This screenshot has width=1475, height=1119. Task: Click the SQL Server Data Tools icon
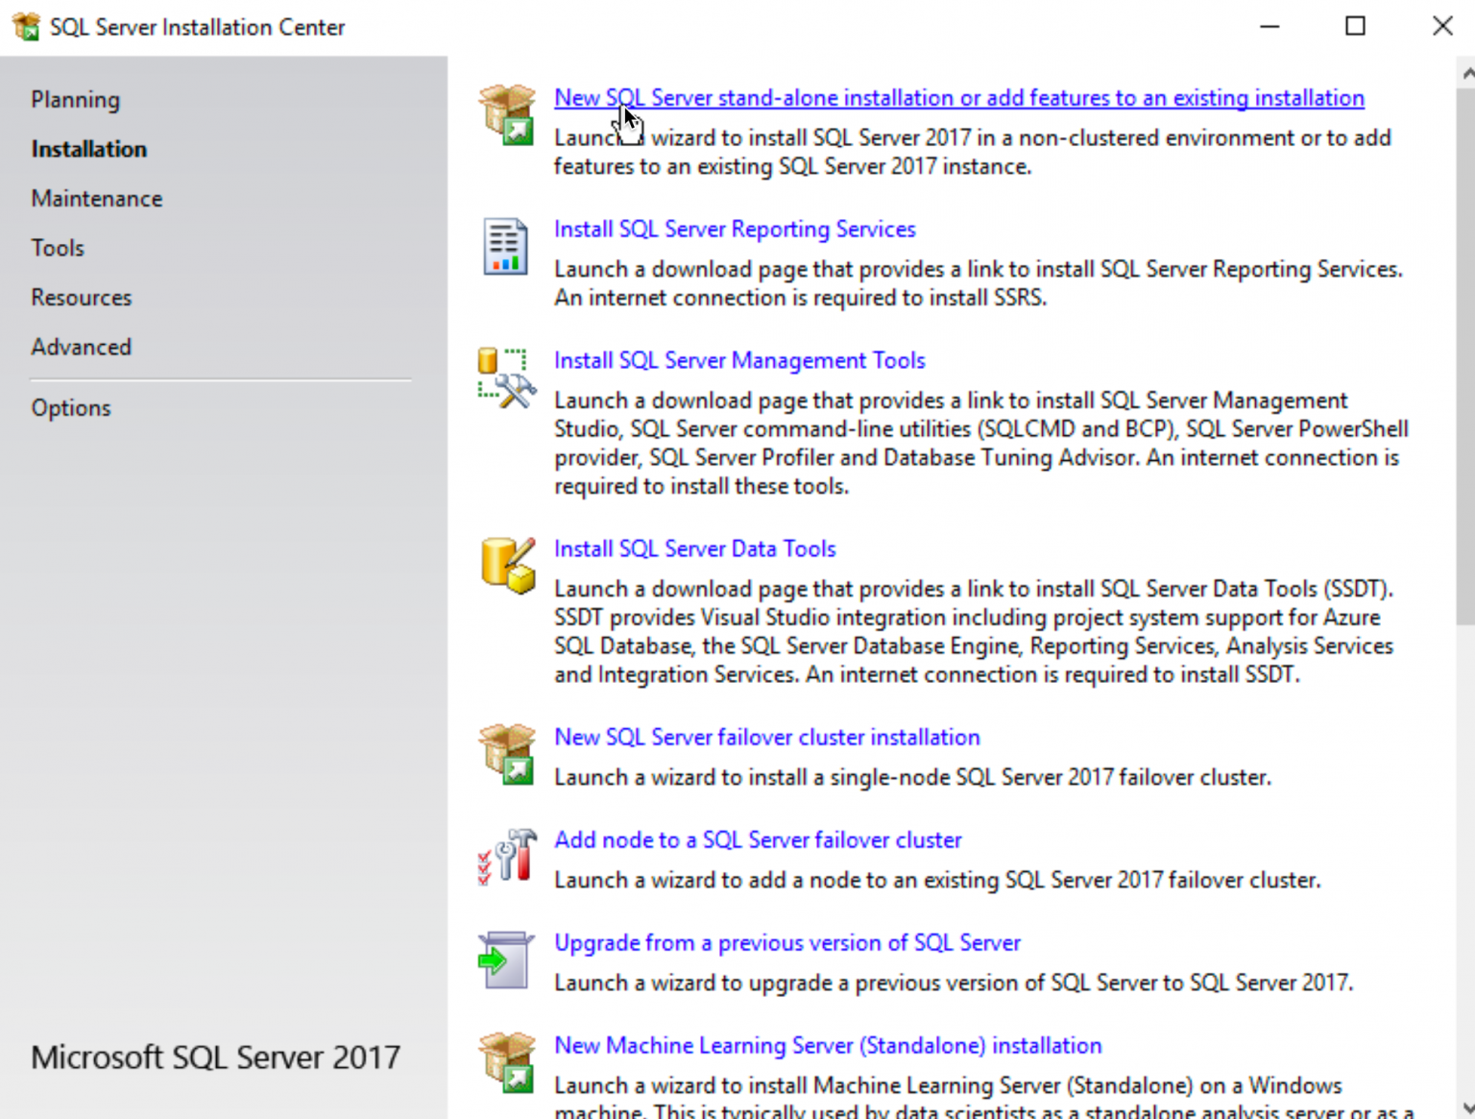point(506,566)
